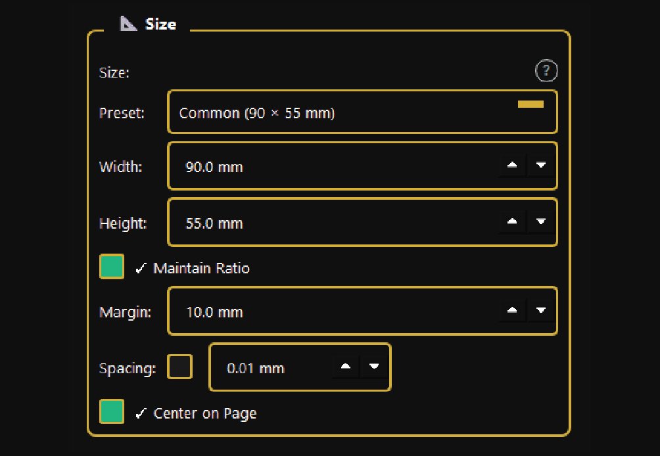Decrease Width with the down arrow
This screenshot has width=660, height=456.
[541, 166]
